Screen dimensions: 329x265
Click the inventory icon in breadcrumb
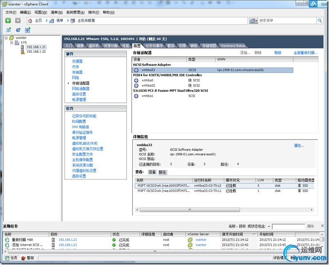coord(52,21)
